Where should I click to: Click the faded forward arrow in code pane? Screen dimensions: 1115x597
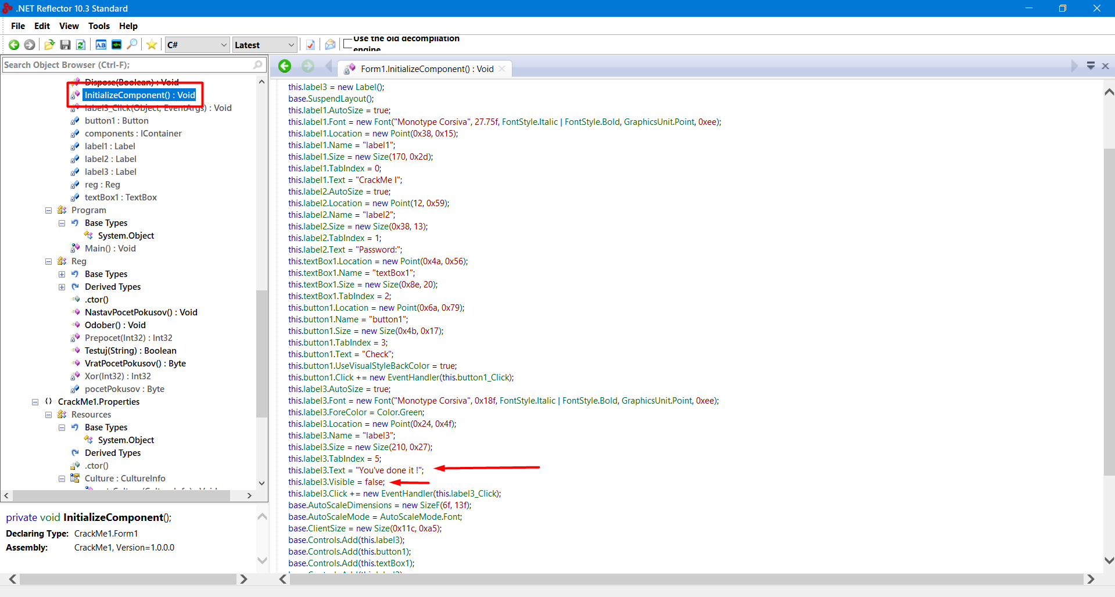click(308, 66)
